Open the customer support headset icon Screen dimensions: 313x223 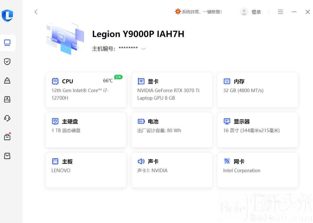point(7,118)
